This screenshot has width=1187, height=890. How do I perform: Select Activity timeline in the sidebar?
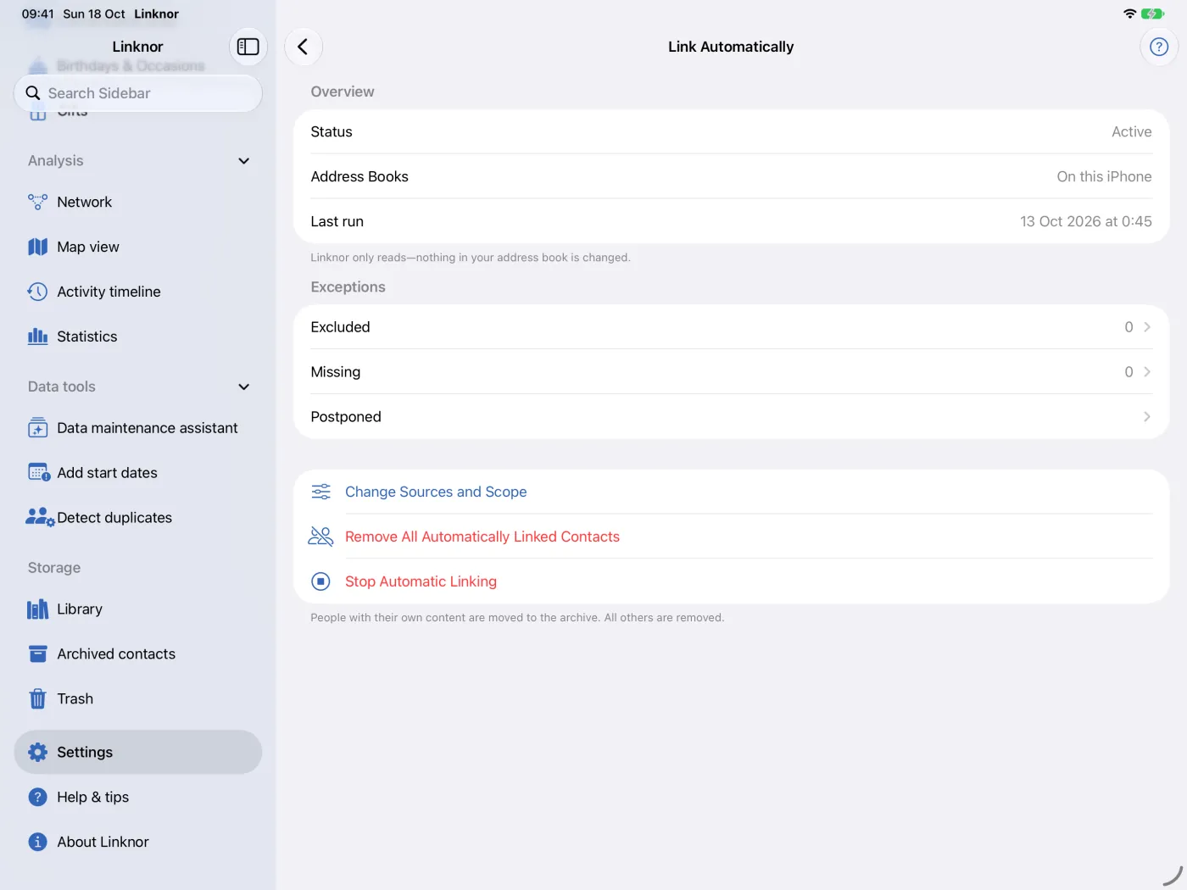point(138,292)
